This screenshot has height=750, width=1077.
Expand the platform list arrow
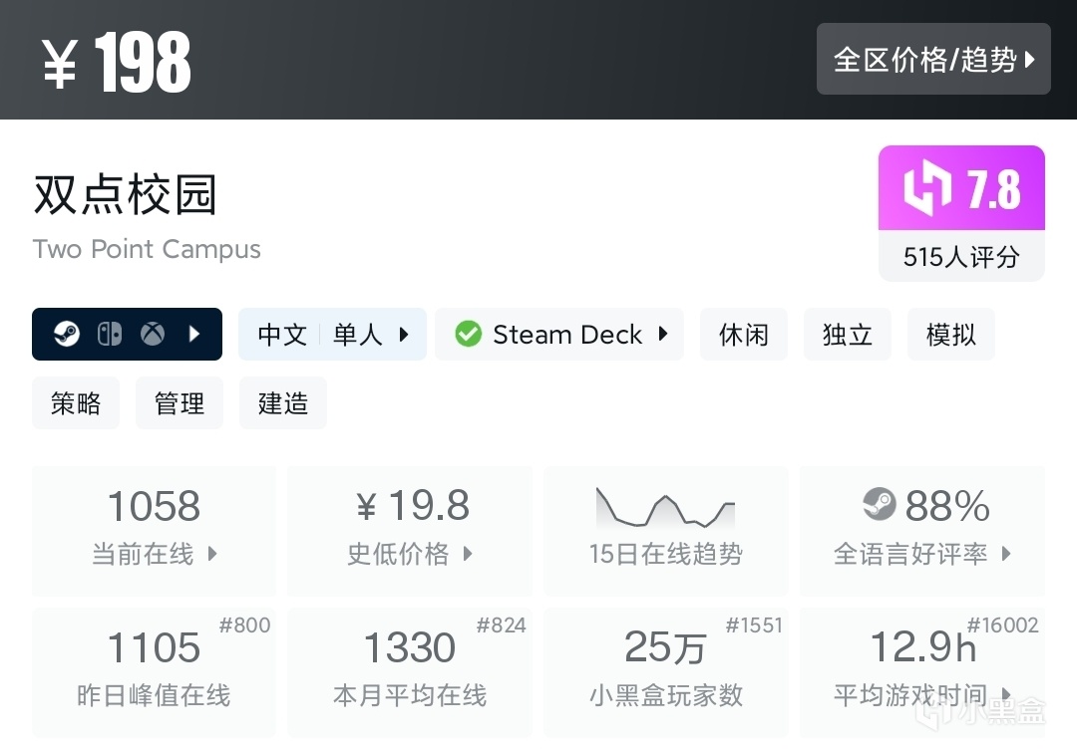195,335
